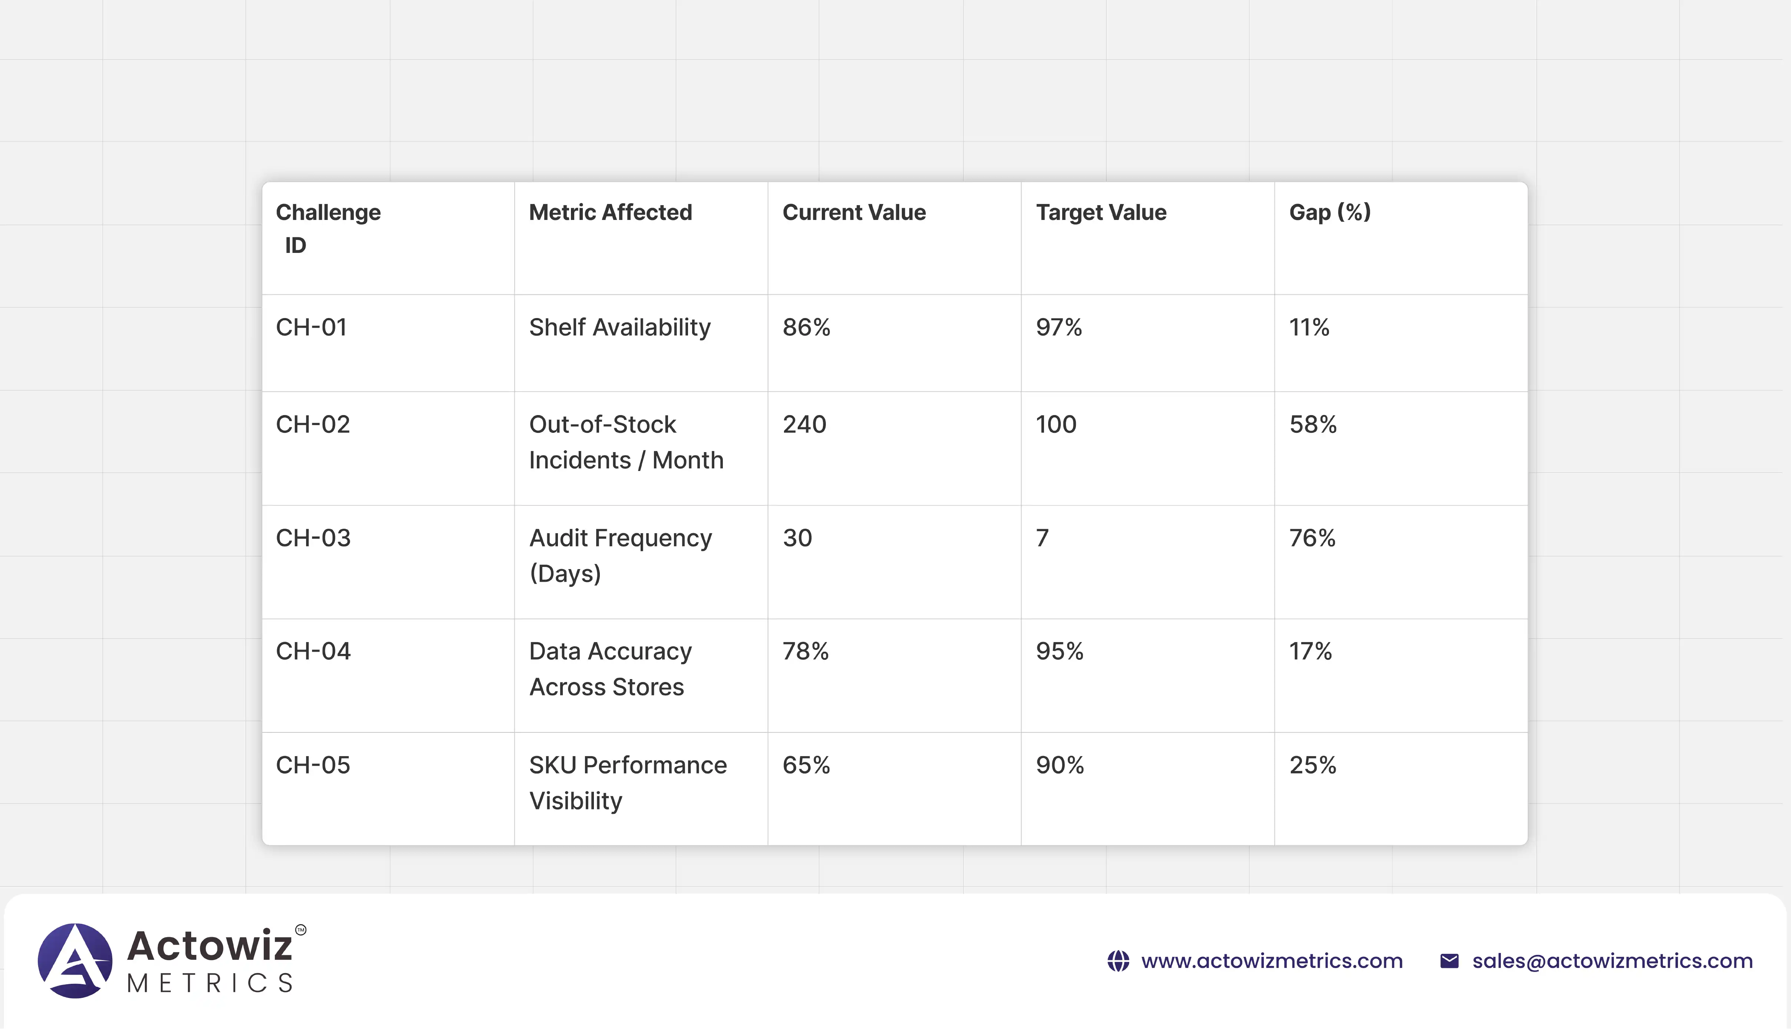Click the sales@actowizmetrics.com email link
Image resolution: width=1791 pixels, height=1029 pixels.
1612,961
